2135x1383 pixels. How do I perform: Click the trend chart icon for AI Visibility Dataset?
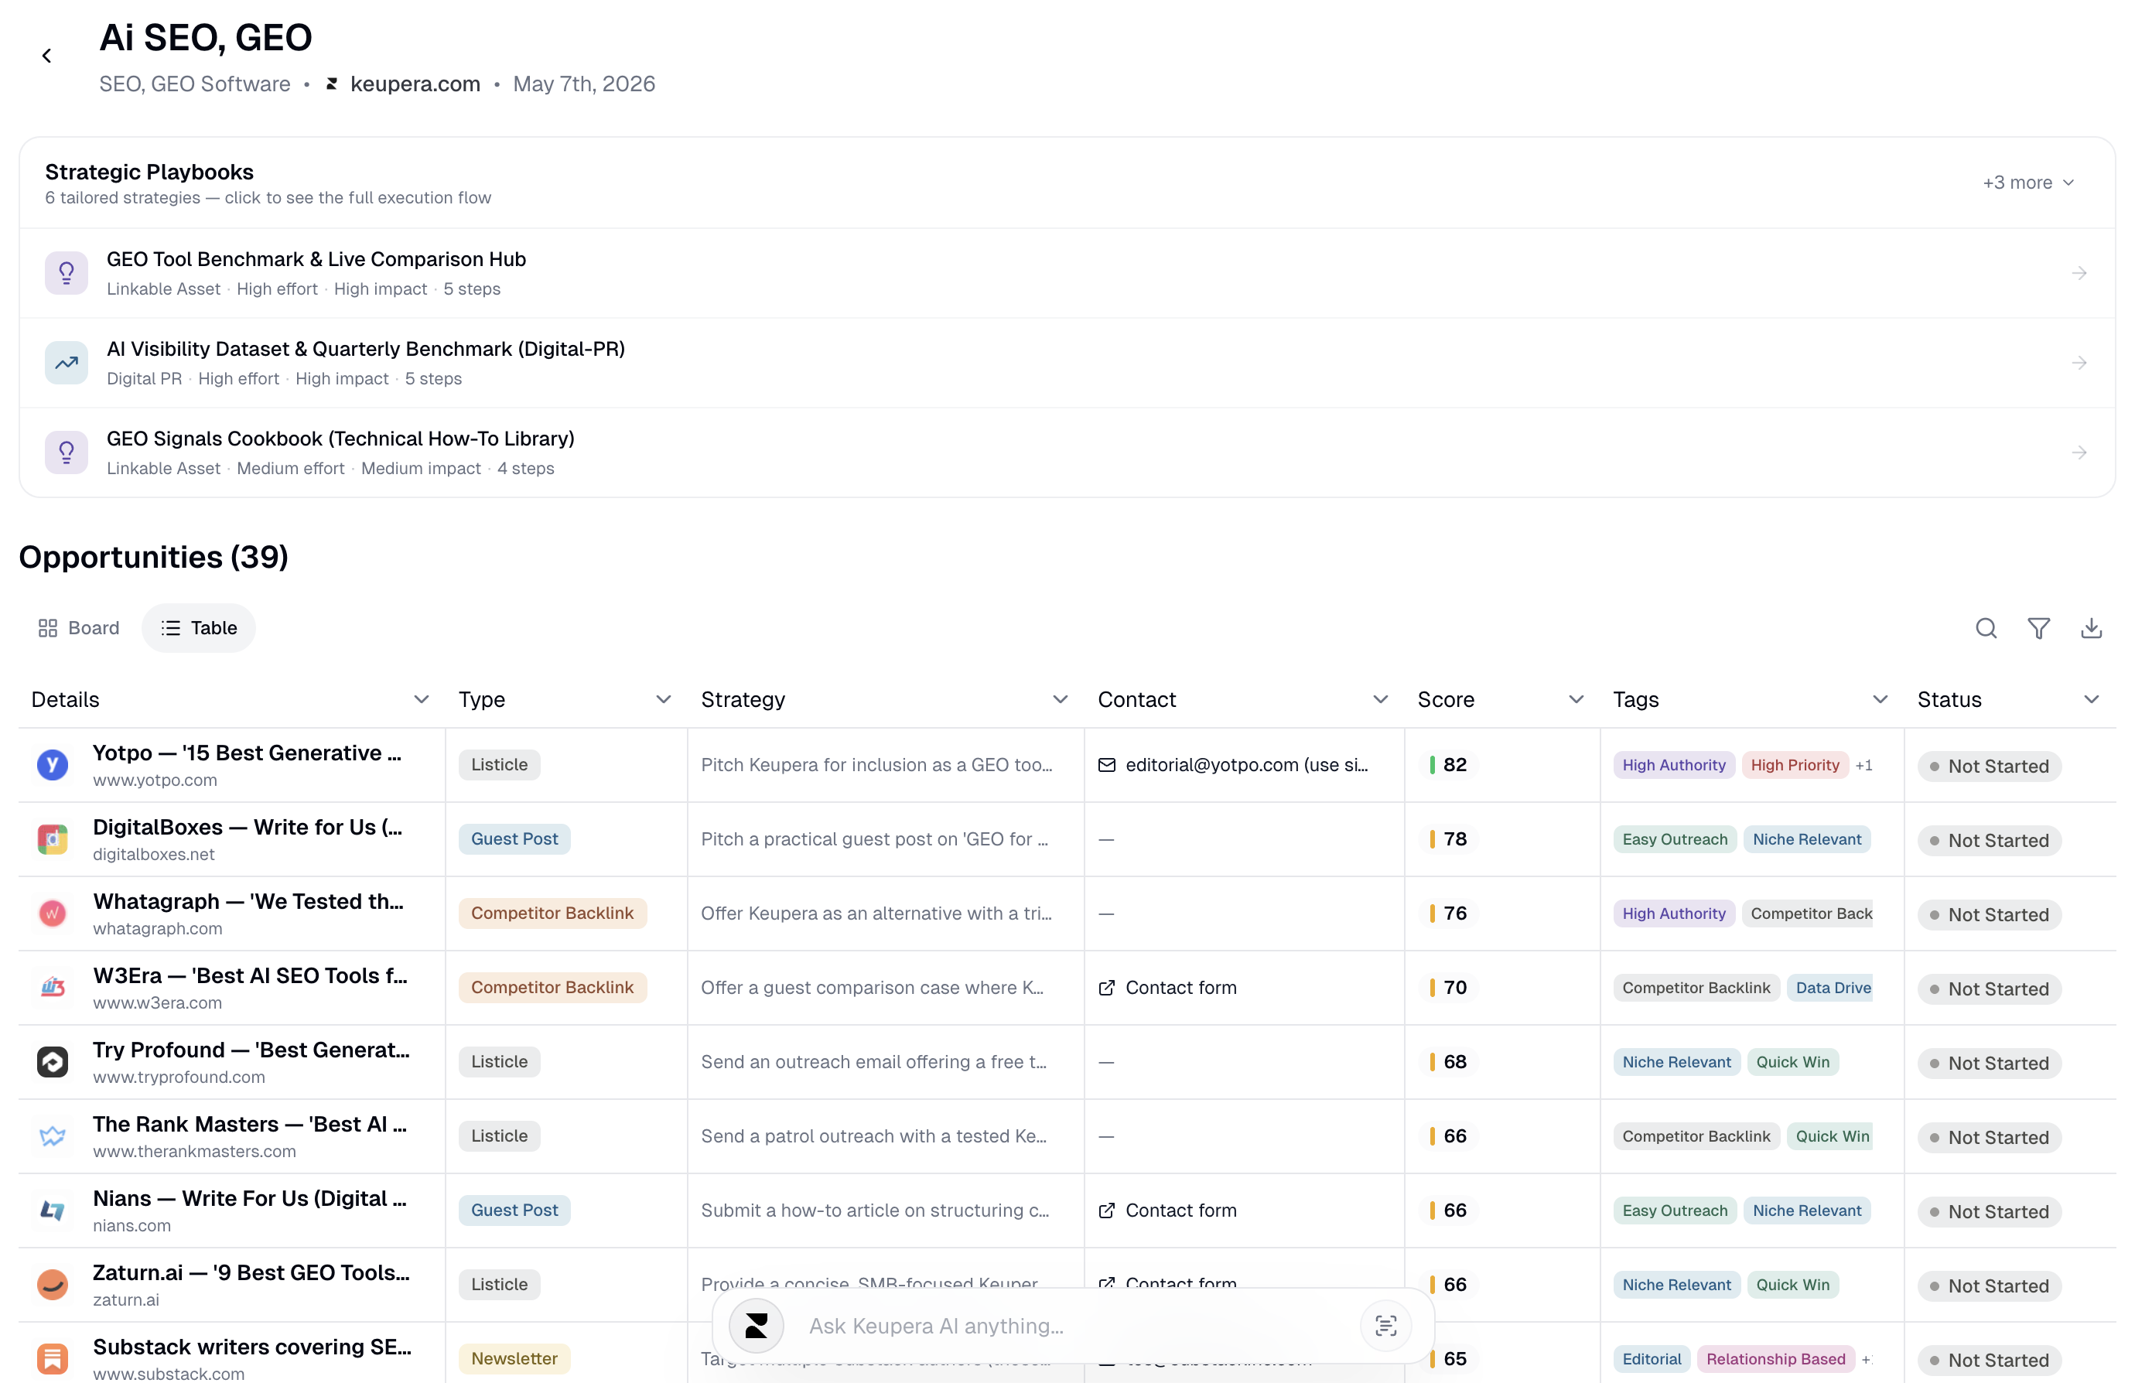67,362
